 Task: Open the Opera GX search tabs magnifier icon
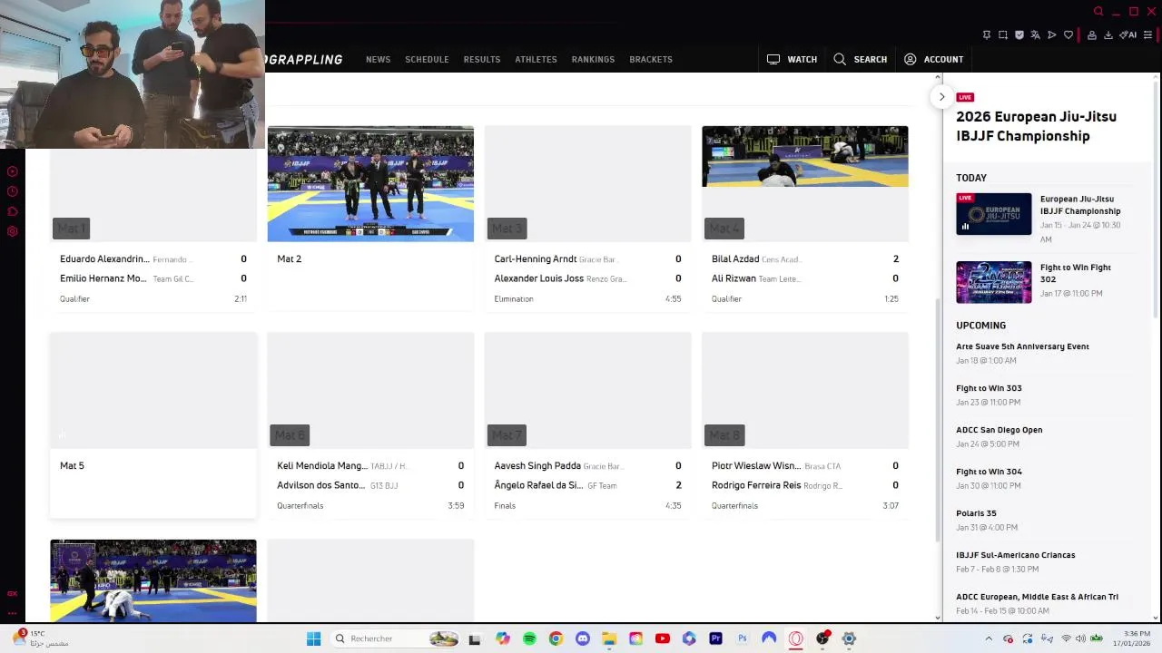pos(1098,12)
